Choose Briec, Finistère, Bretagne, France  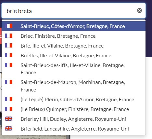73,36
